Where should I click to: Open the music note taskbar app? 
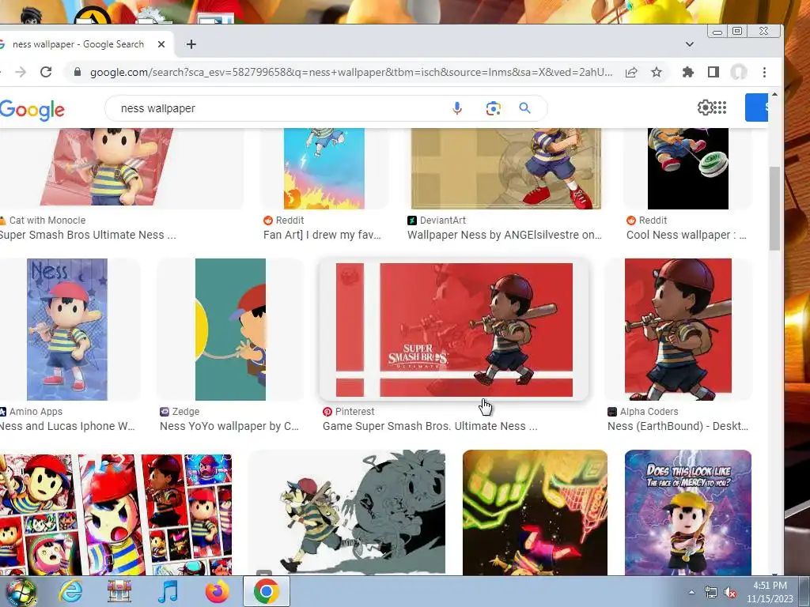point(168,592)
